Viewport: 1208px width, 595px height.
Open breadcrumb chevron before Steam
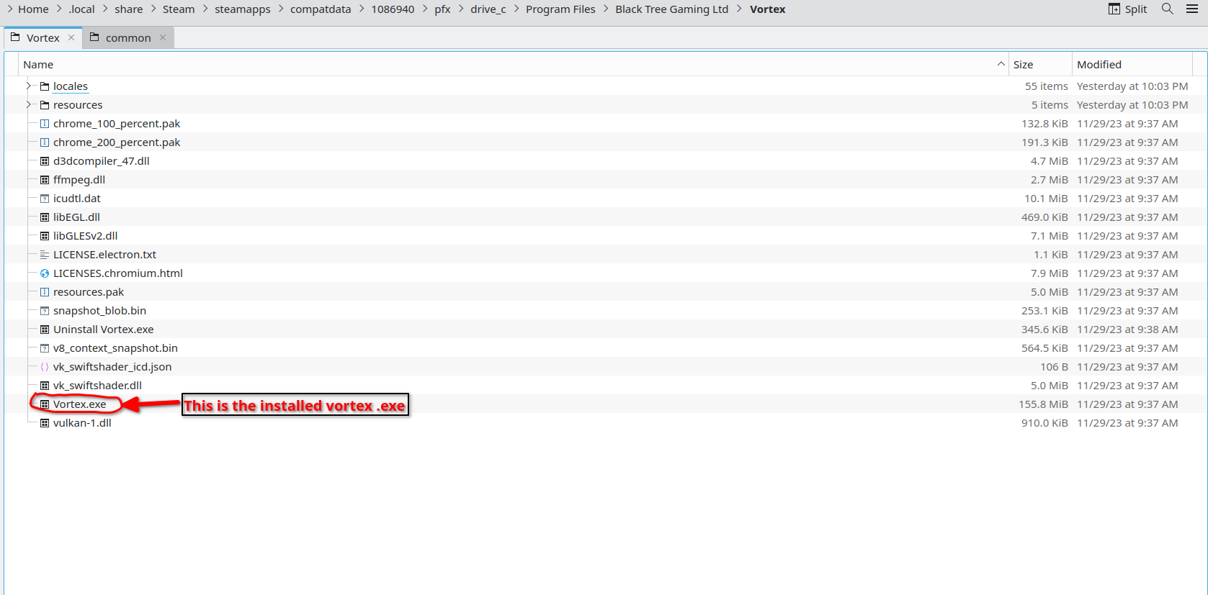(x=153, y=9)
